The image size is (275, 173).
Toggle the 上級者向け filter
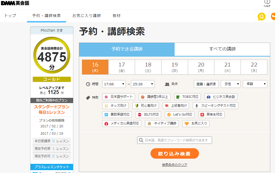(176, 106)
